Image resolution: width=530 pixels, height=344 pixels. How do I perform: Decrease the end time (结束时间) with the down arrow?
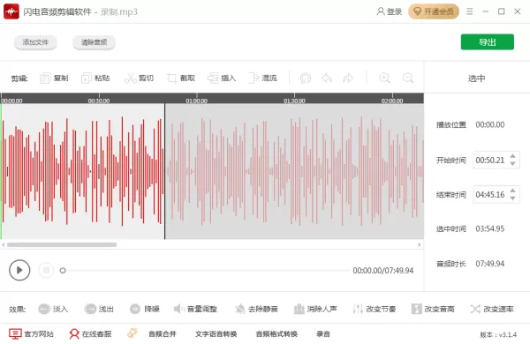point(512,198)
